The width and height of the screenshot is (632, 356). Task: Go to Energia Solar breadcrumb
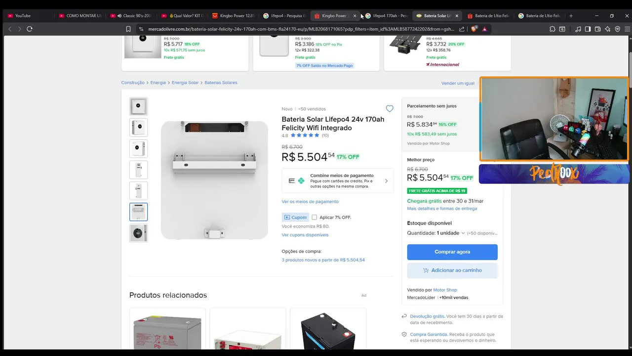tap(185, 83)
